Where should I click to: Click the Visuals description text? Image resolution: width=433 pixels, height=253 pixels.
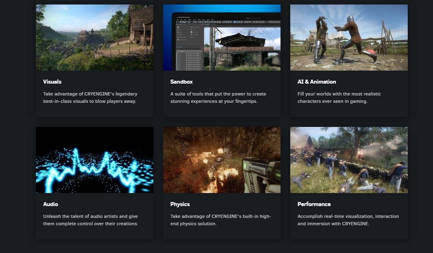[91, 97]
